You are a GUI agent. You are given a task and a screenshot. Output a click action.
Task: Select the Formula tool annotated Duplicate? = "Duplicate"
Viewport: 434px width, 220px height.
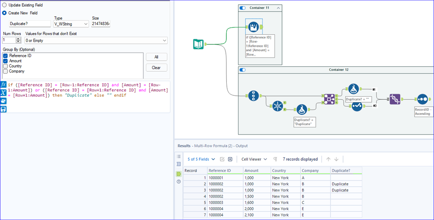click(x=301, y=110)
